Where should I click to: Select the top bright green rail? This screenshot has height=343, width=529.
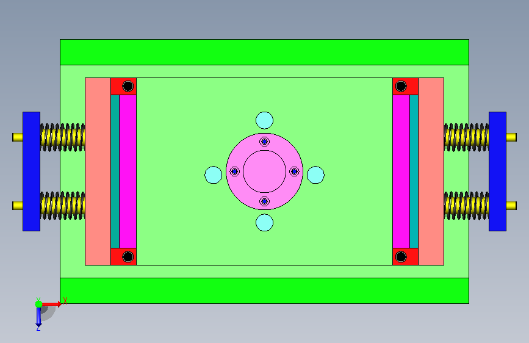tap(264, 52)
